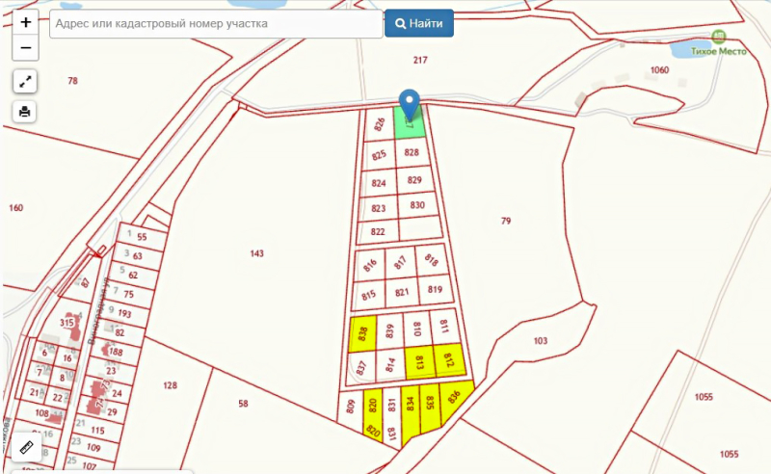Image resolution: width=771 pixels, height=474 pixels.
Task: Select parcel 809
Action: coord(350,407)
